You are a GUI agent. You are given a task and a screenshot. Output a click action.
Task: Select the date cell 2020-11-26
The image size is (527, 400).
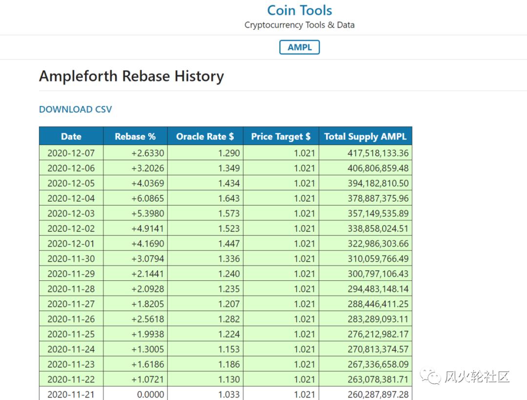tap(71, 319)
